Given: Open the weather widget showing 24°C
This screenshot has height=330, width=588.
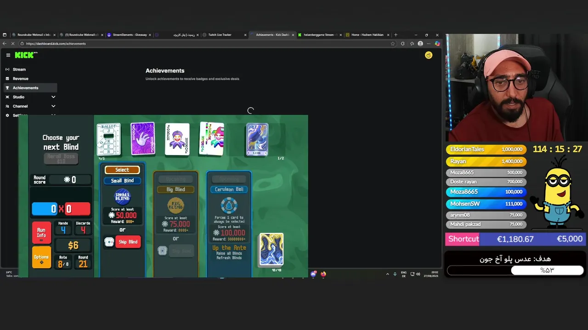Looking at the screenshot, I should coord(12,274).
